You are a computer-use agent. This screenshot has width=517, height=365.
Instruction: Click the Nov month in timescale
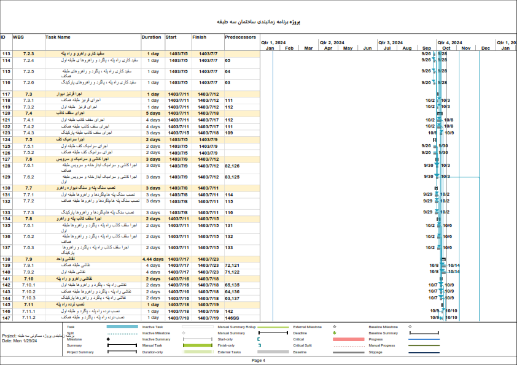(465, 48)
